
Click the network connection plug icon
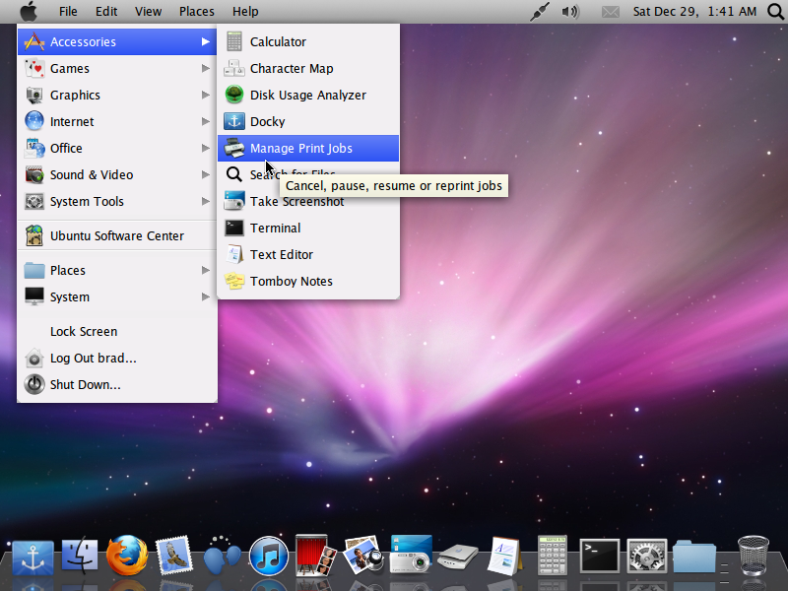tap(539, 12)
